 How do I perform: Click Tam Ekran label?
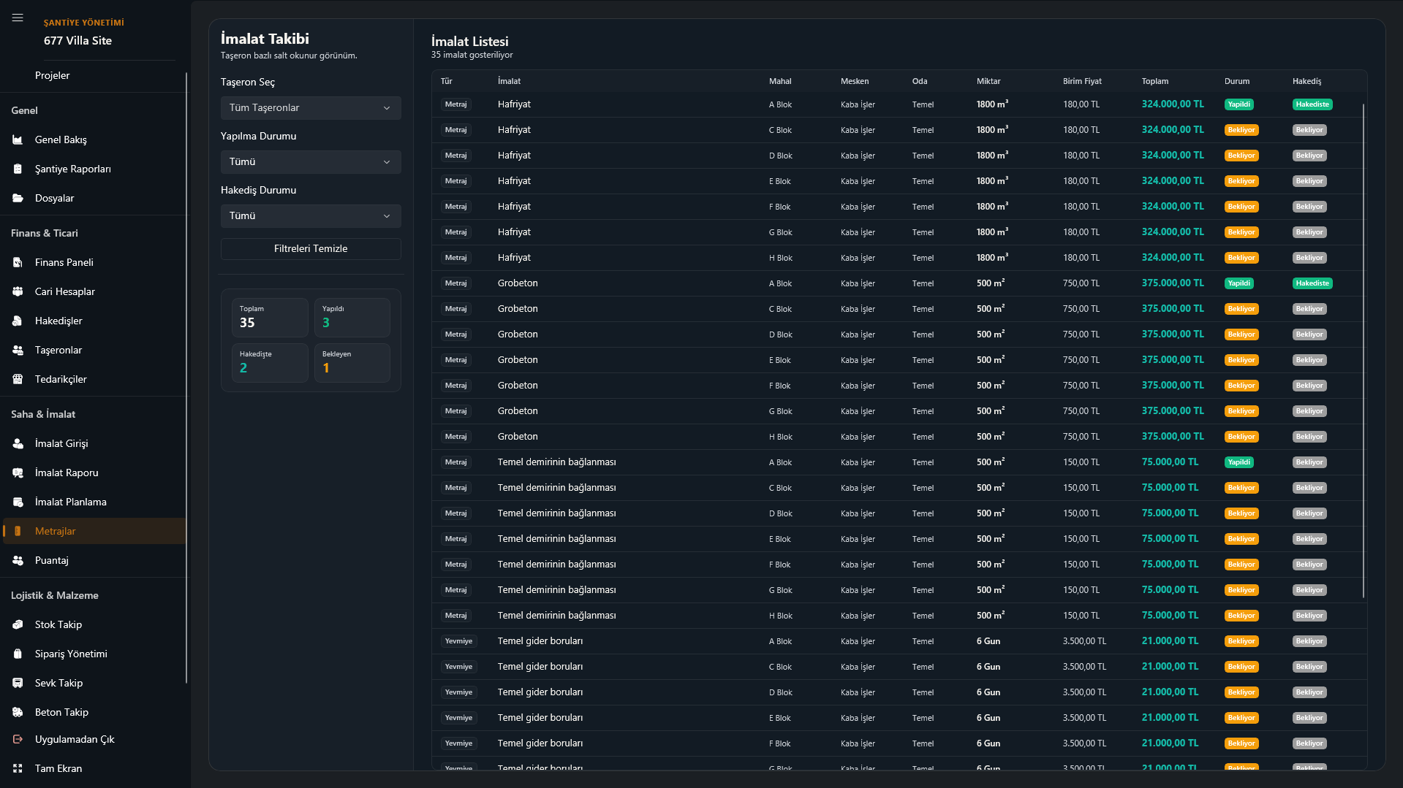[x=58, y=768]
